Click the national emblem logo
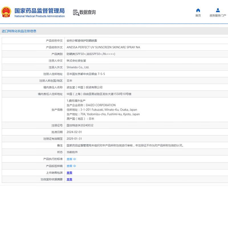The height and width of the screenshot is (228, 228). pos(6,12)
